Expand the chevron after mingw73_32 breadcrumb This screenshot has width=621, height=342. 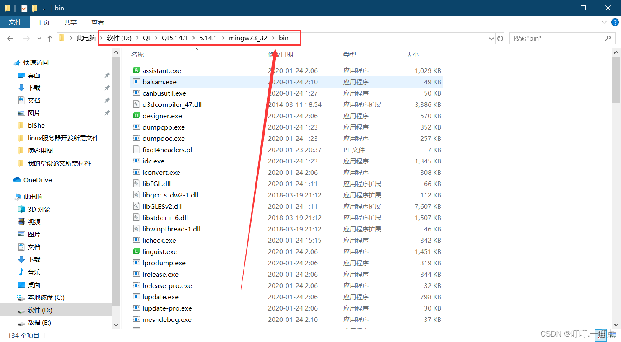point(273,38)
